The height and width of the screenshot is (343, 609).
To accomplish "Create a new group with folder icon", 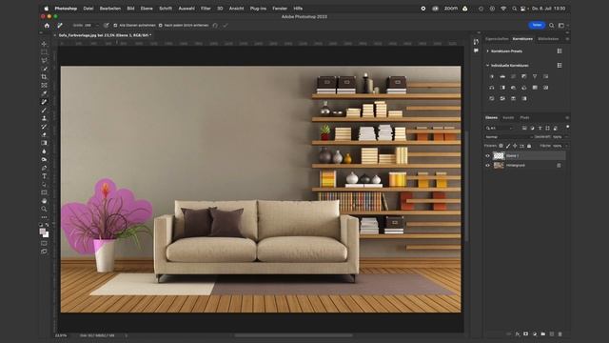I will click(x=543, y=334).
